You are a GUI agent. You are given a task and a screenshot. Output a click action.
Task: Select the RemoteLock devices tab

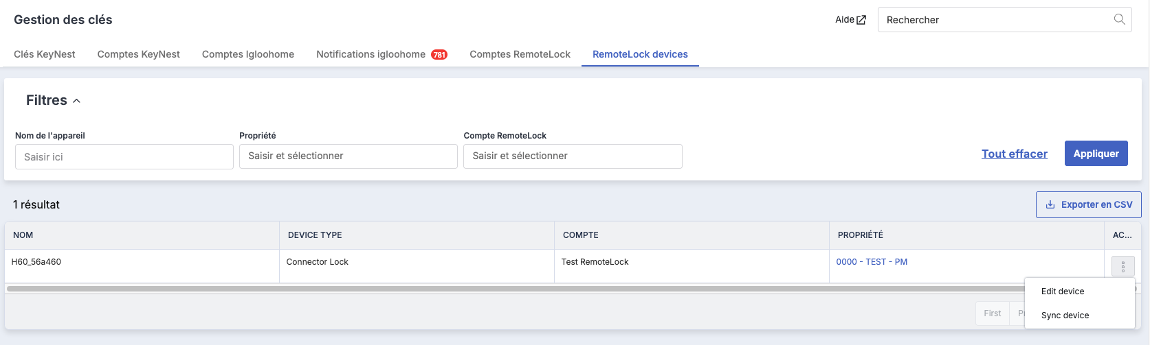pos(640,54)
